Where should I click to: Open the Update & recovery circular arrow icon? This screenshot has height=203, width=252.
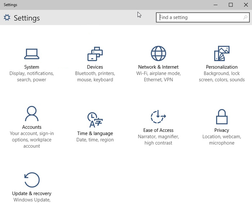click(x=32, y=180)
